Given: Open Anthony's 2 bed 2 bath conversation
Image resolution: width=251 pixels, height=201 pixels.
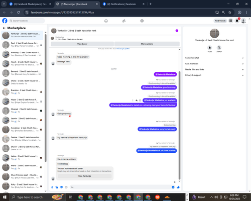Looking at the screenshot, I should point(22,54).
